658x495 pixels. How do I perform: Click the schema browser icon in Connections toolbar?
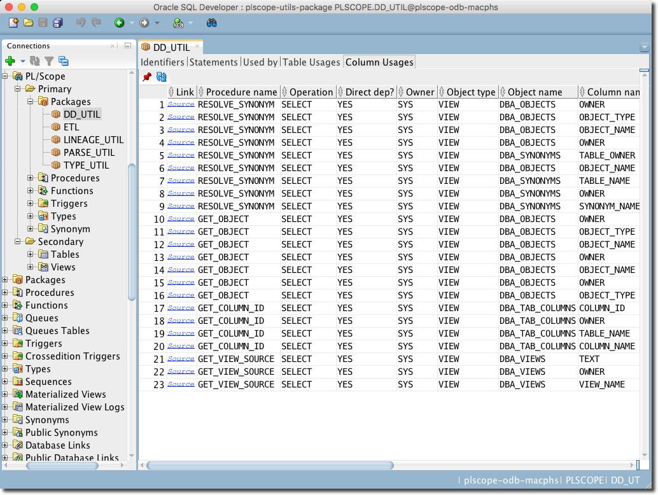[64, 61]
